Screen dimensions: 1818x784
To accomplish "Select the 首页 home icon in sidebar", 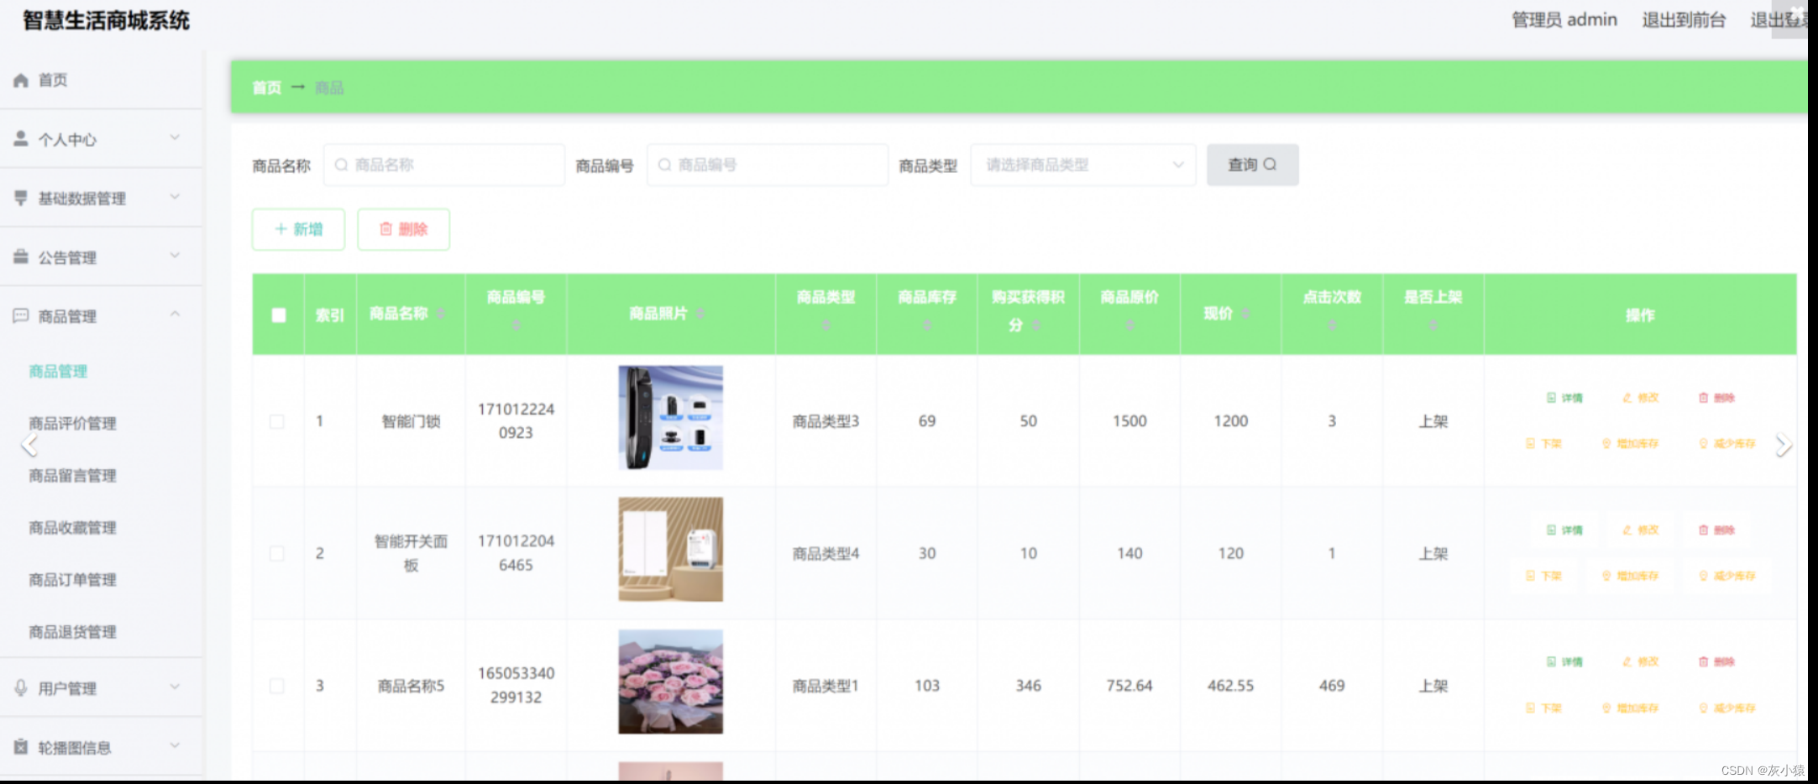I will (x=19, y=80).
